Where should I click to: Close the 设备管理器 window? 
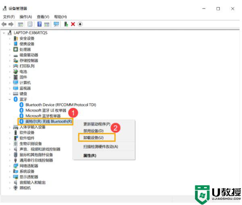point(233,8)
